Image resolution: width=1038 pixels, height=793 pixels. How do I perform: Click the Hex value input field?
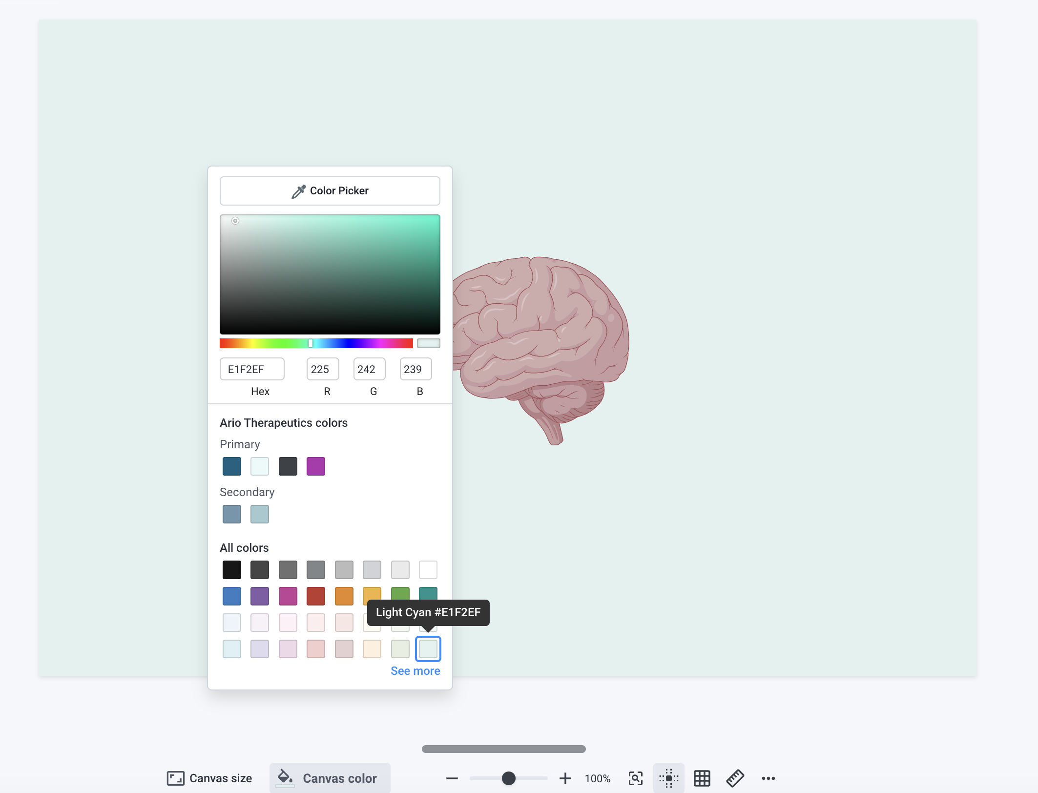pyautogui.click(x=252, y=369)
